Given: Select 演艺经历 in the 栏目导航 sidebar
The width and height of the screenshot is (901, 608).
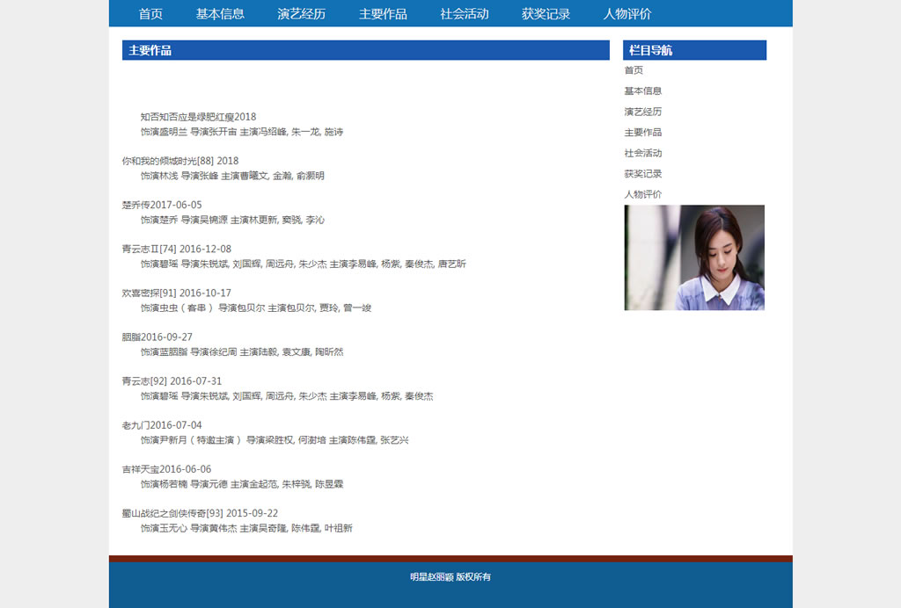Looking at the screenshot, I should click(643, 112).
